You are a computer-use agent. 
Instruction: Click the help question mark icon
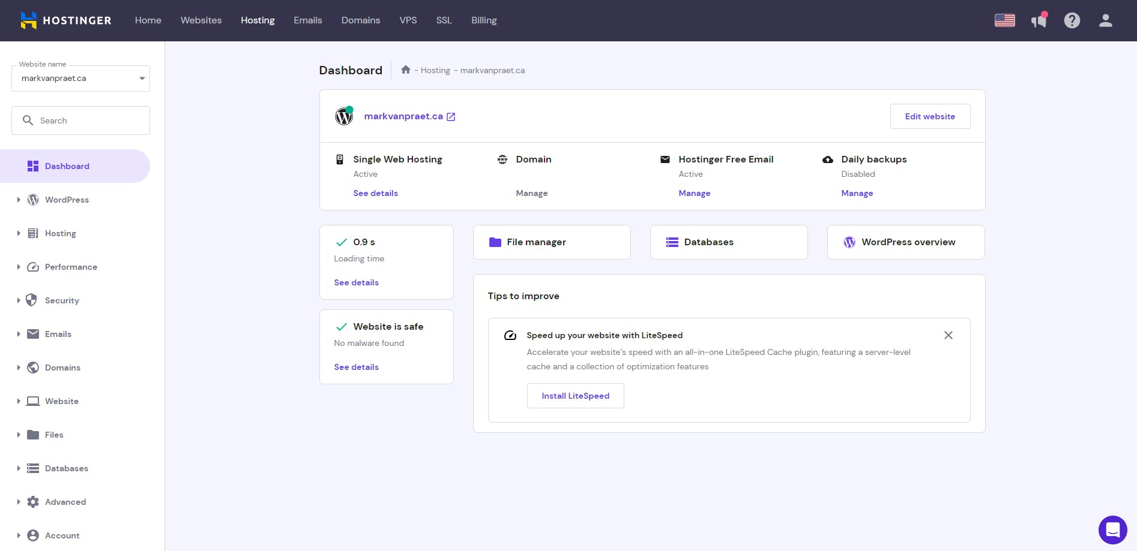click(x=1072, y=20)
